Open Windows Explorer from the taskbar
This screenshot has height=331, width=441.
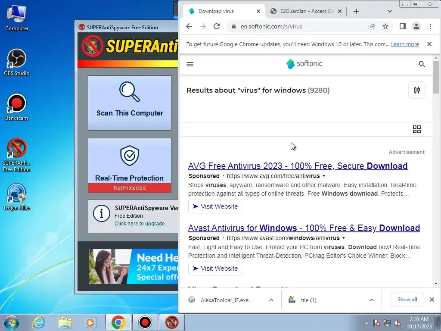click(65, 322)
